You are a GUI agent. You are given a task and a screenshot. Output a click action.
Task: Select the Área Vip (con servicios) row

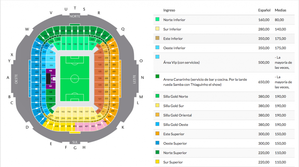point(224,62)
